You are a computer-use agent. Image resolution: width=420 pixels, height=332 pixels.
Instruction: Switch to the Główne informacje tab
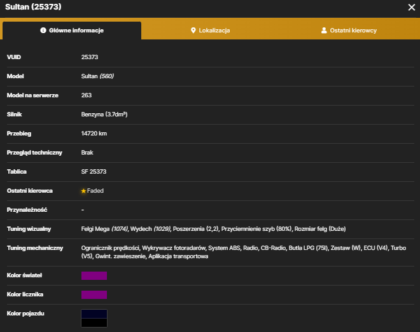coord(72,31)
